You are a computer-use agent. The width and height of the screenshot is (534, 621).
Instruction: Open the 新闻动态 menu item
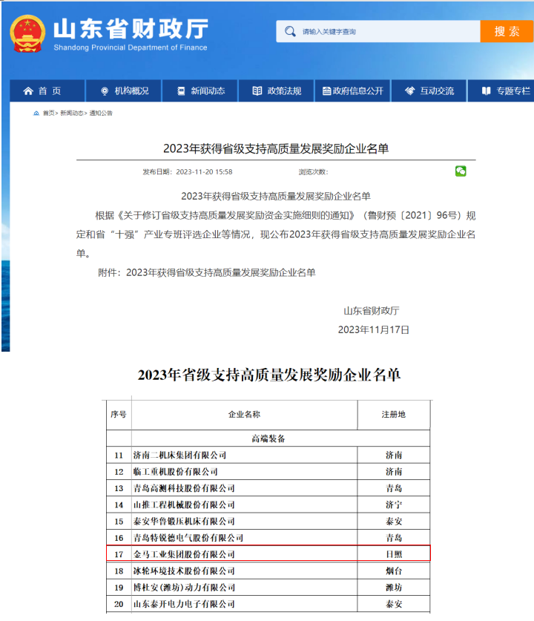pyautogui.click(x=200, y=91)
